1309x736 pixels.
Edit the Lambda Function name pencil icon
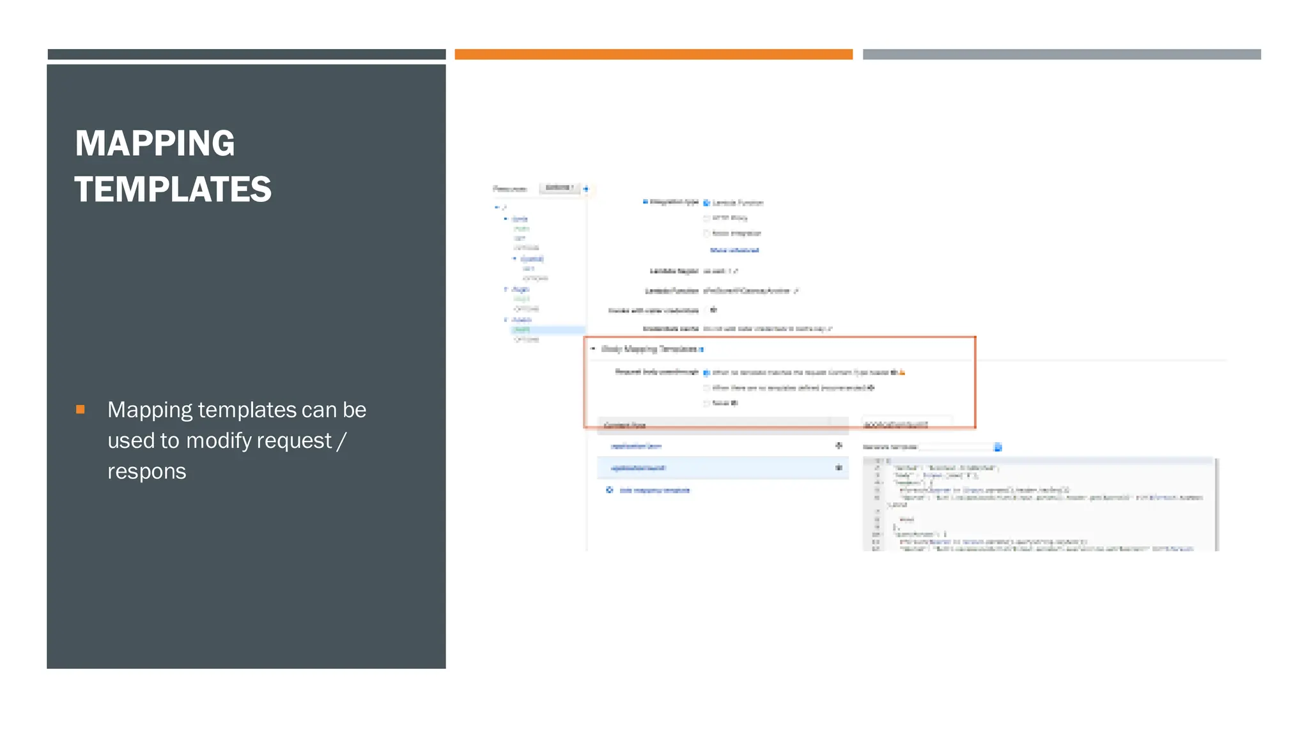click(x=796, y=291)
